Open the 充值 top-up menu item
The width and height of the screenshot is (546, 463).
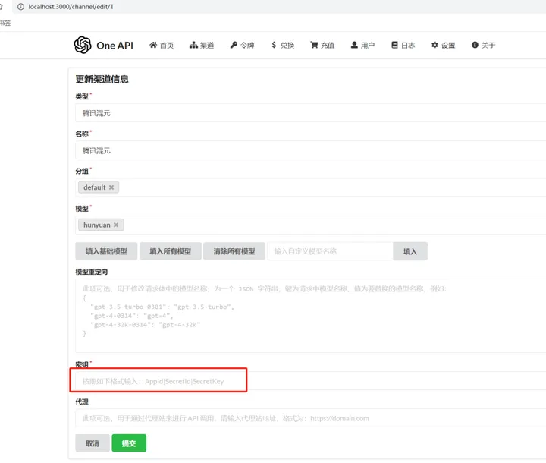(322, 45)
